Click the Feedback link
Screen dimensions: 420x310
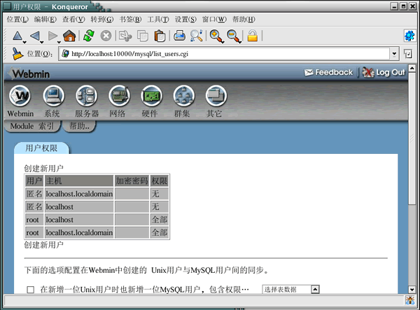click(x=329, y=72)
